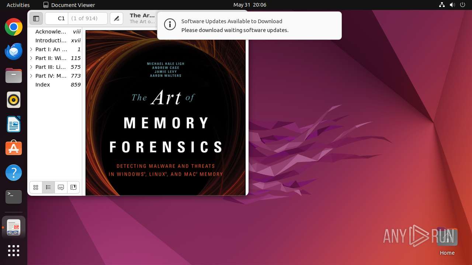Launch Thunderbird mail from dock

tap(14, 52)
